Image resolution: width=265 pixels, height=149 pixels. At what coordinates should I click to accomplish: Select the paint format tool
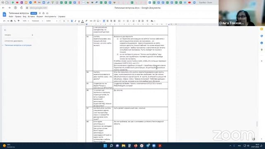19,21
